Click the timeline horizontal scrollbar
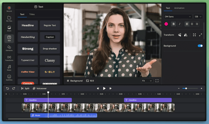The width and height of the screenshot is (209, 124). (24, 119)
